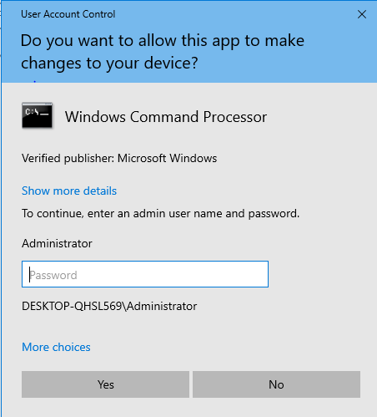Focus the Administrator Password input field
377x417 pixels.
(x=145, y=274)
